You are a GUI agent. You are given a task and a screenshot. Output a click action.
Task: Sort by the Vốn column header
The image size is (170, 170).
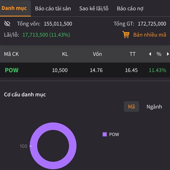(x=97, y=54)
